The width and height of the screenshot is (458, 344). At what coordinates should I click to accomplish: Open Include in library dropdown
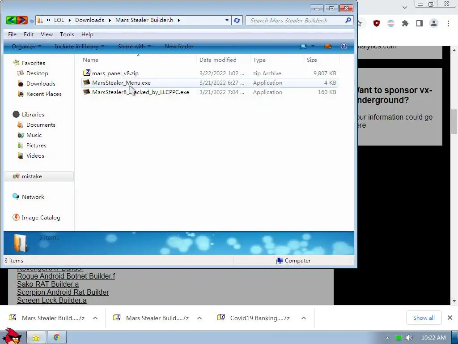pyautogui.click(x=79, y=46)
